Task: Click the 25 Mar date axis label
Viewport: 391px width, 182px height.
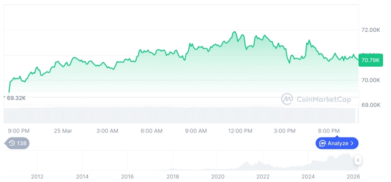Action: (x=63, y=131)
